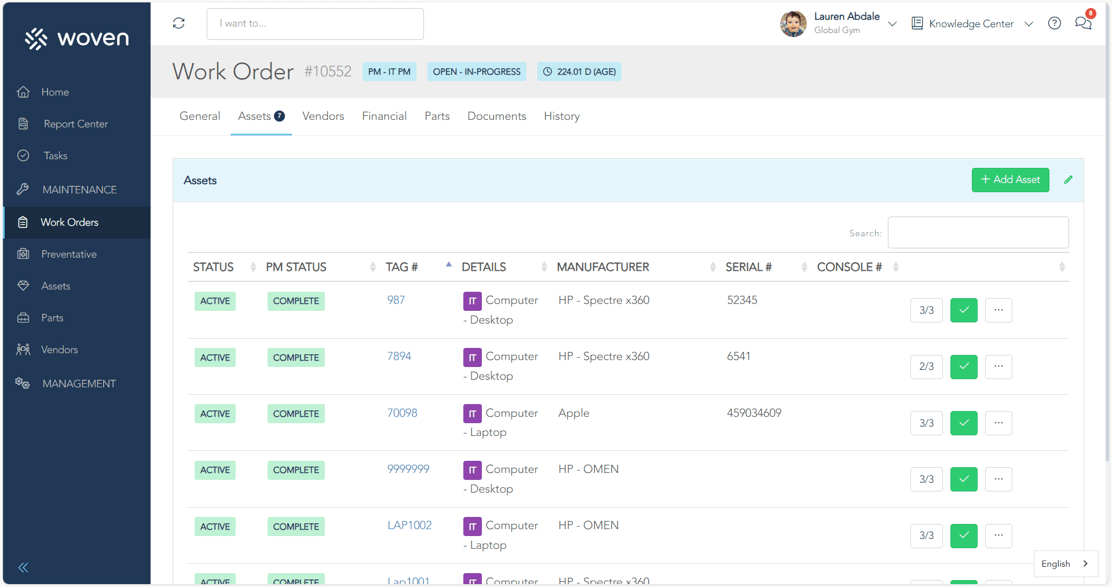Toggle the green checkmark for tag 70098

point(964,423)
